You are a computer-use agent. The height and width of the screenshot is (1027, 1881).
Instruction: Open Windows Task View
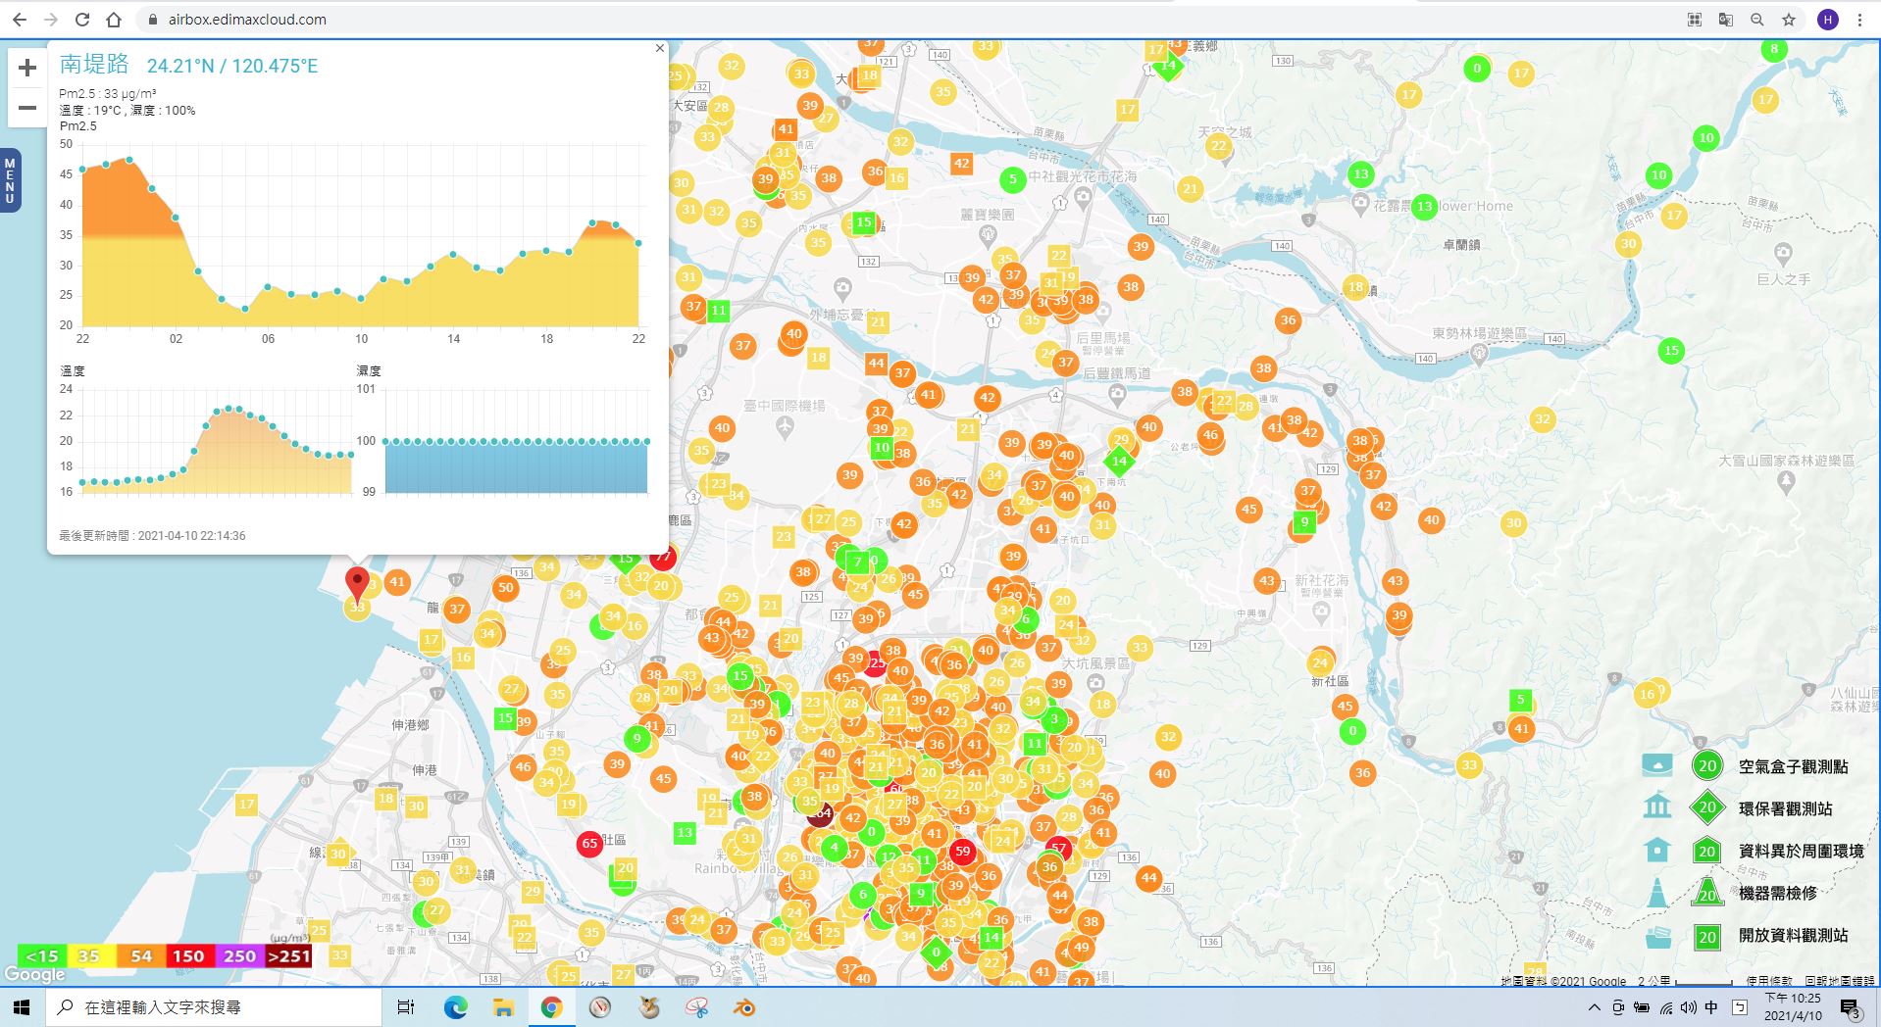pyautogui.click(x=406, y=1007)
